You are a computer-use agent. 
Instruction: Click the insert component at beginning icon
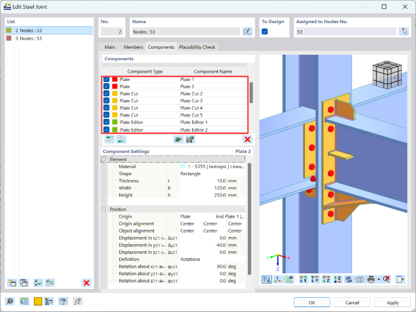pos(109,139)
